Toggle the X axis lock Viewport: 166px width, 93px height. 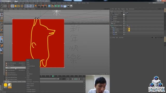click(x=26, y=6)
